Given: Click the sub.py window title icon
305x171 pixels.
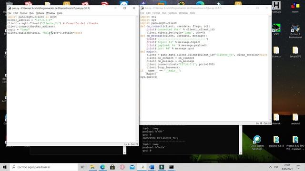Looking at the screenshot, I should tap(142, 8).
